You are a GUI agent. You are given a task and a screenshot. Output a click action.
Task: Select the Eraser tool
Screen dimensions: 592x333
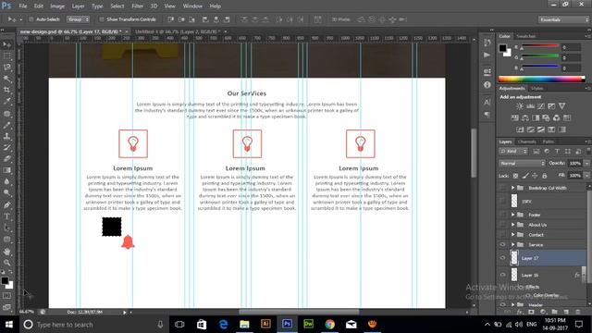click(6, 159)
